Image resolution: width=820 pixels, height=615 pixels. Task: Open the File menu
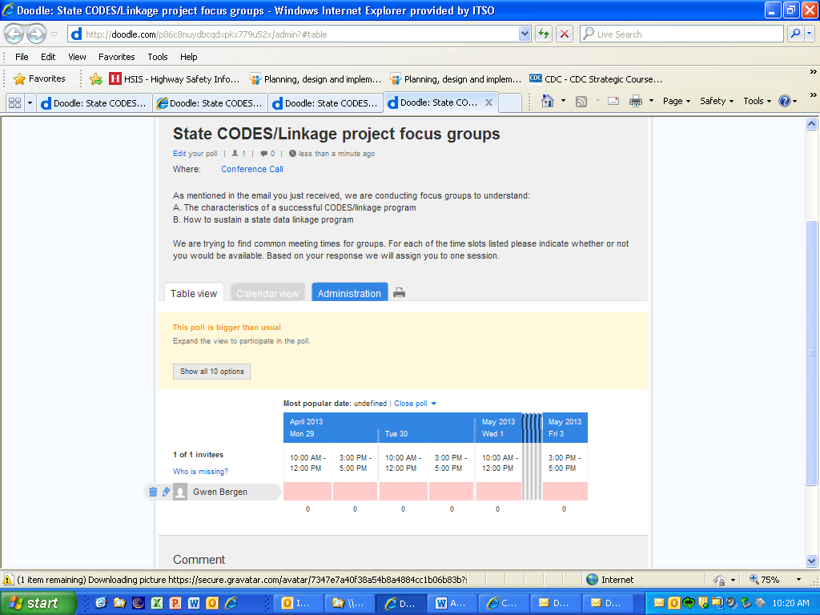22,57
